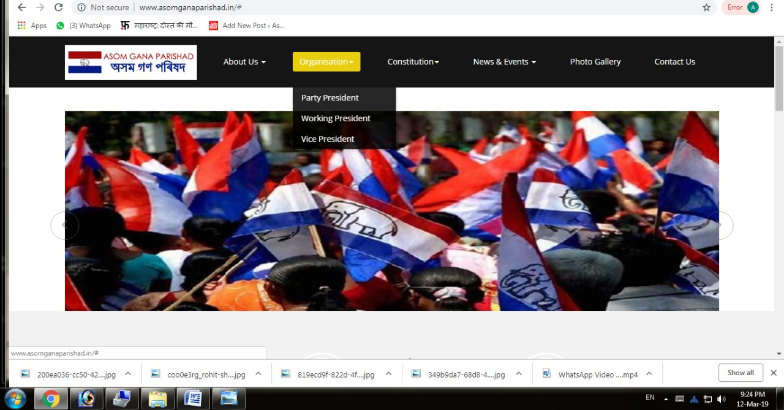Viewport: 784px width, 410px height.
Task: Click the EN language indicator
Action: (650, 398)
